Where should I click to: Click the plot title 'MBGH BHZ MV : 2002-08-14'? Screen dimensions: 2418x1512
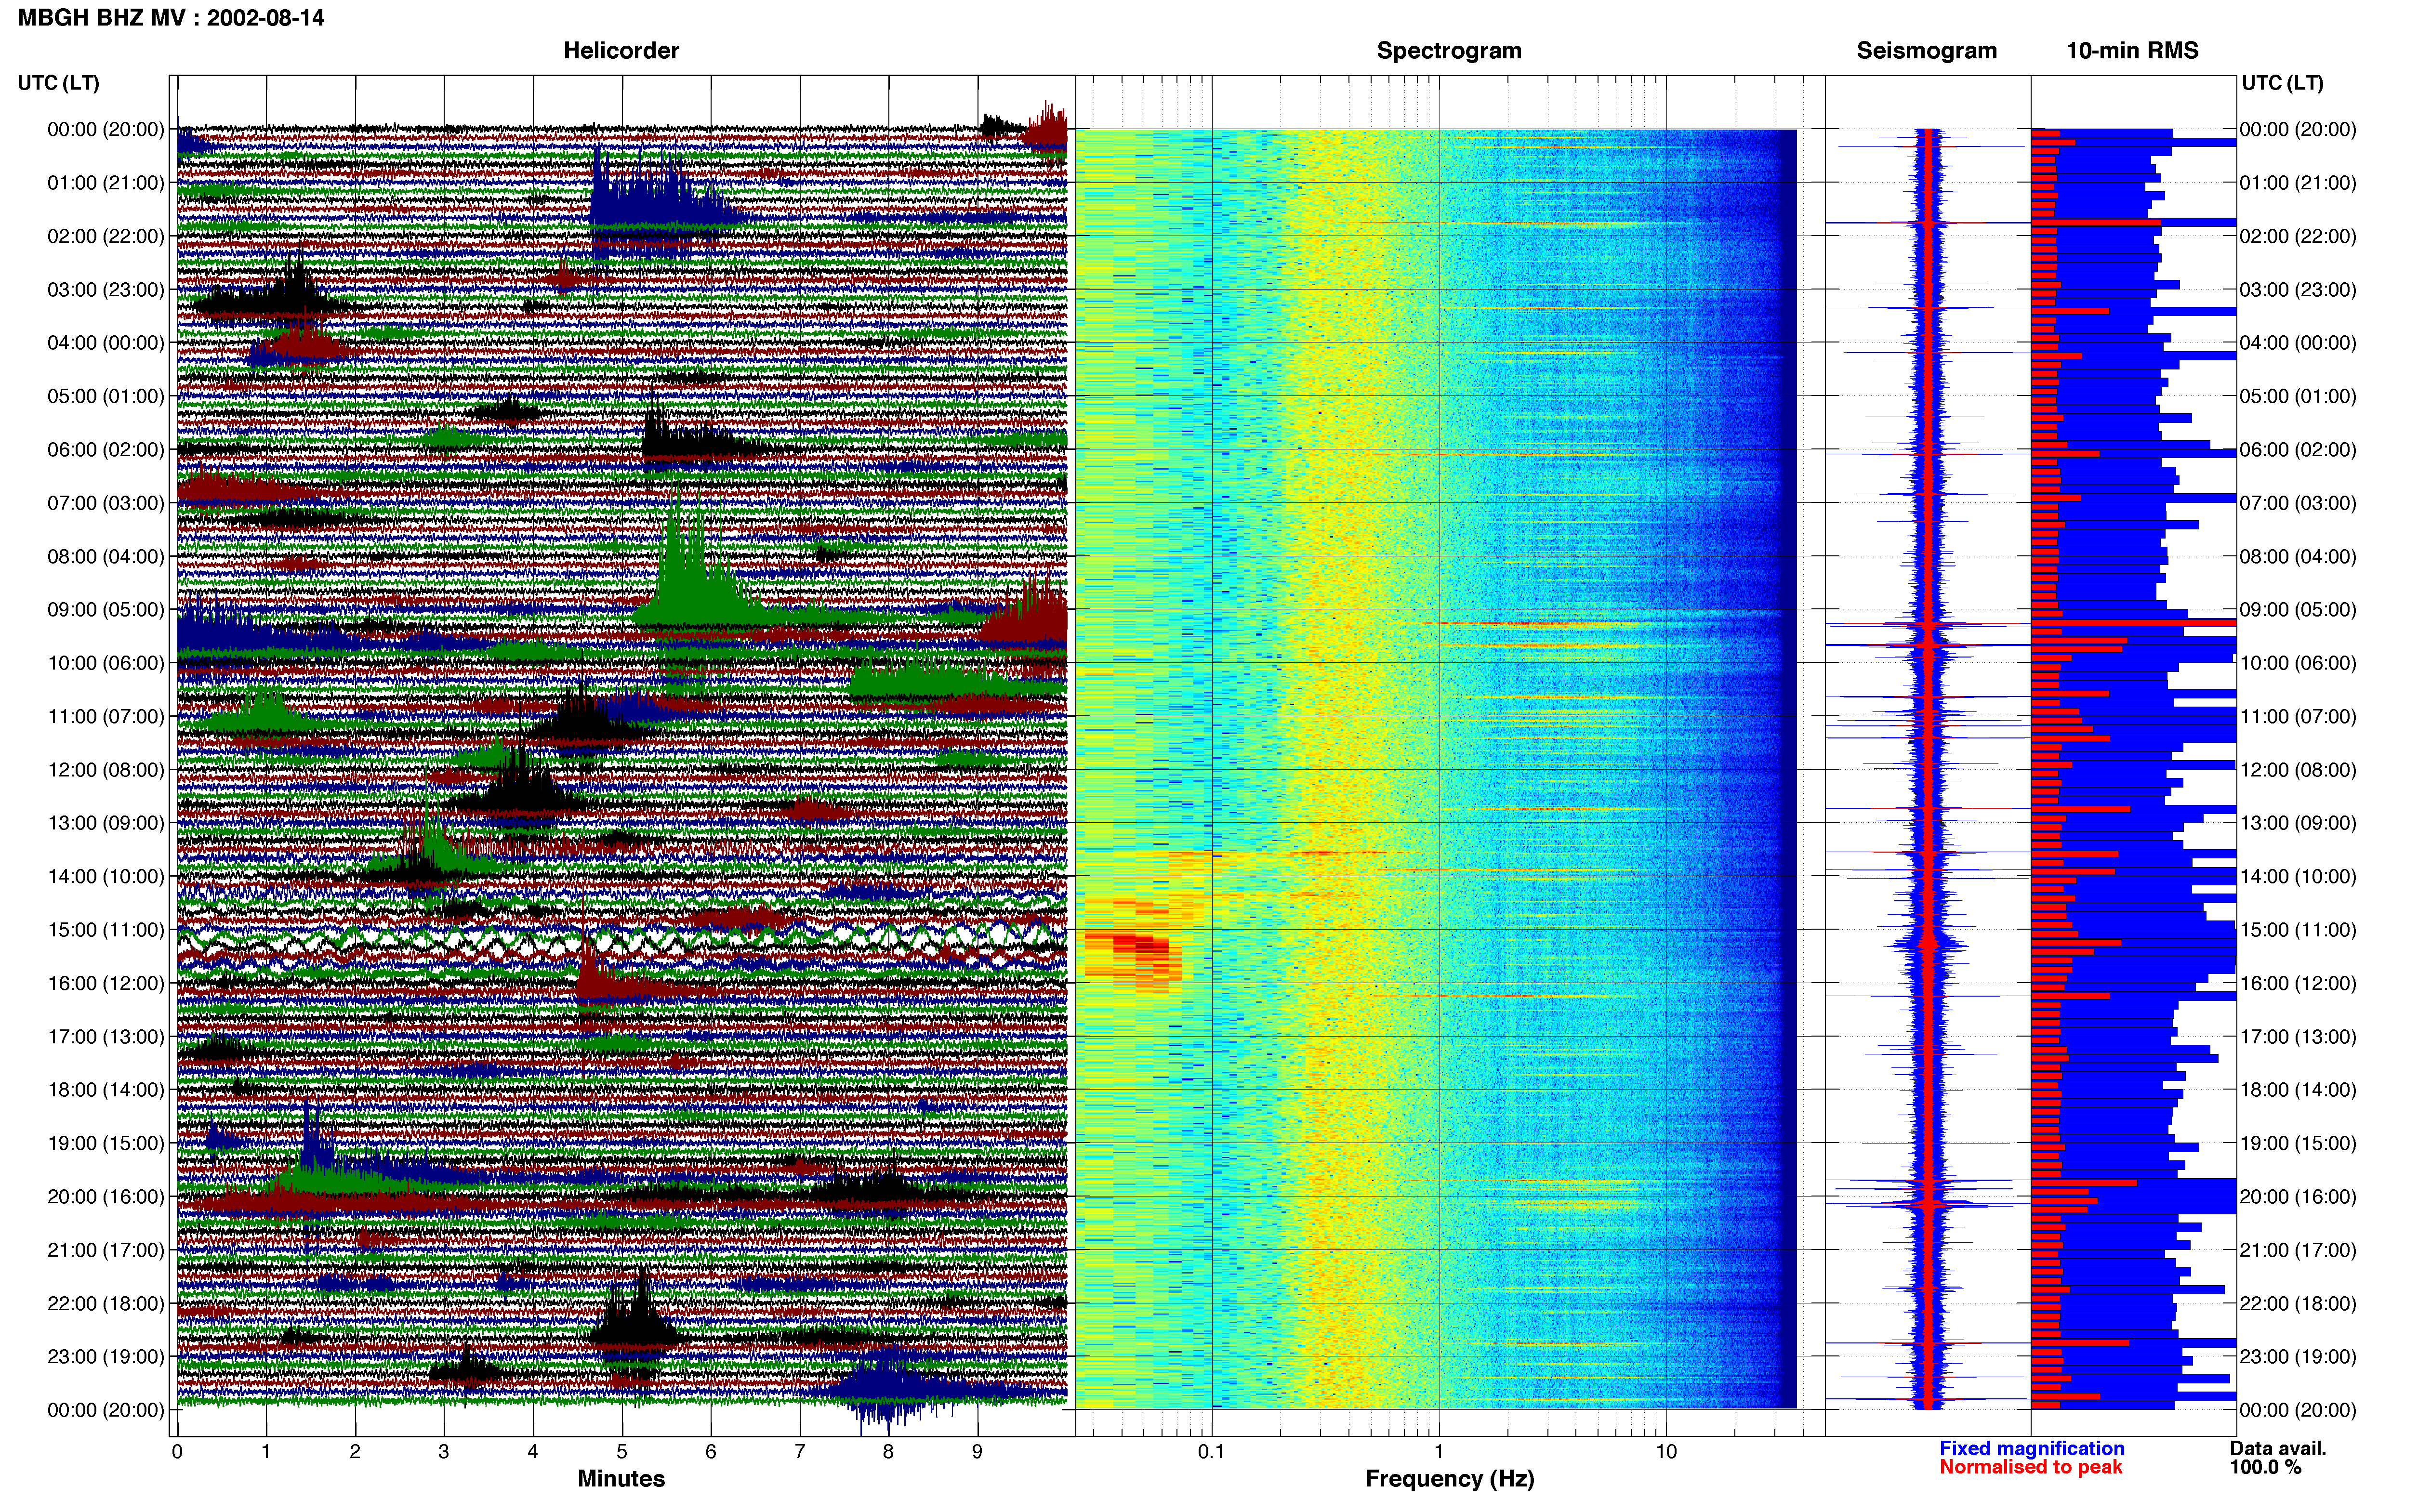point(171,18)
